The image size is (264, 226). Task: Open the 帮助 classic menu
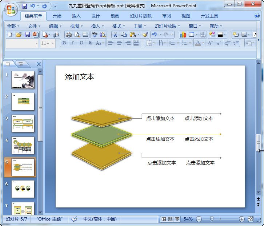pyautogui.click(x=216, y=26)
